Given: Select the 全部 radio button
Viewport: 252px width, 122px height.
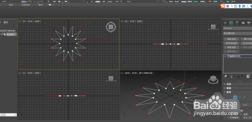Looking at the screenshot, I should [241, 114].
